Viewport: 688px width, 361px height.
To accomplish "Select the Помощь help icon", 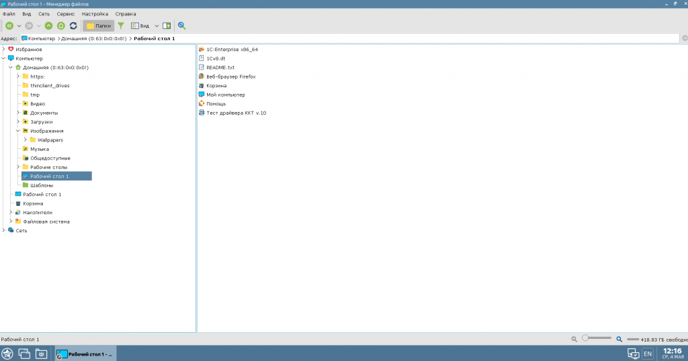I will (202, 103).
